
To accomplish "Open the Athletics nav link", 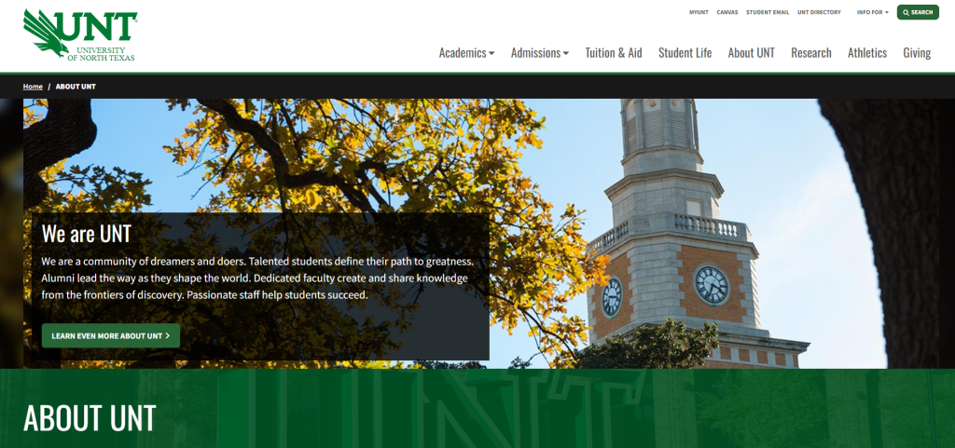I will coord(866,53).
